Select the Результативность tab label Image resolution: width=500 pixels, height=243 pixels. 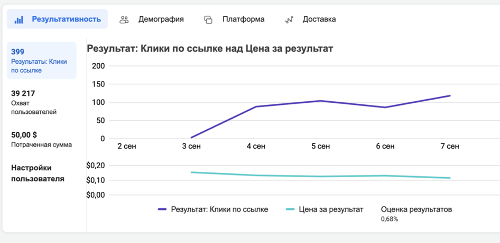(66, 20)
